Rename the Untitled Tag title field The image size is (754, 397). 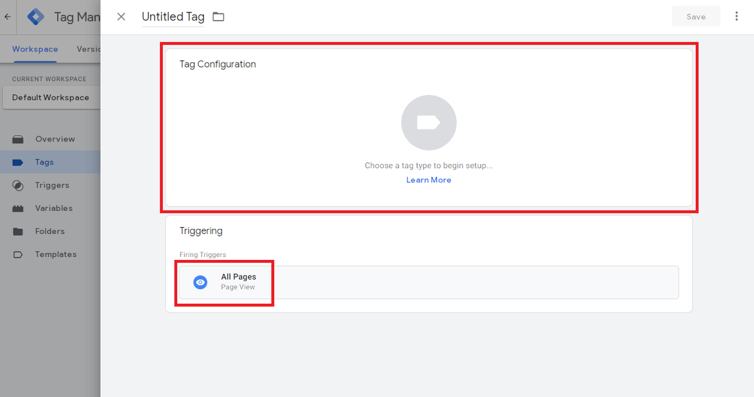tap(173, 16)
